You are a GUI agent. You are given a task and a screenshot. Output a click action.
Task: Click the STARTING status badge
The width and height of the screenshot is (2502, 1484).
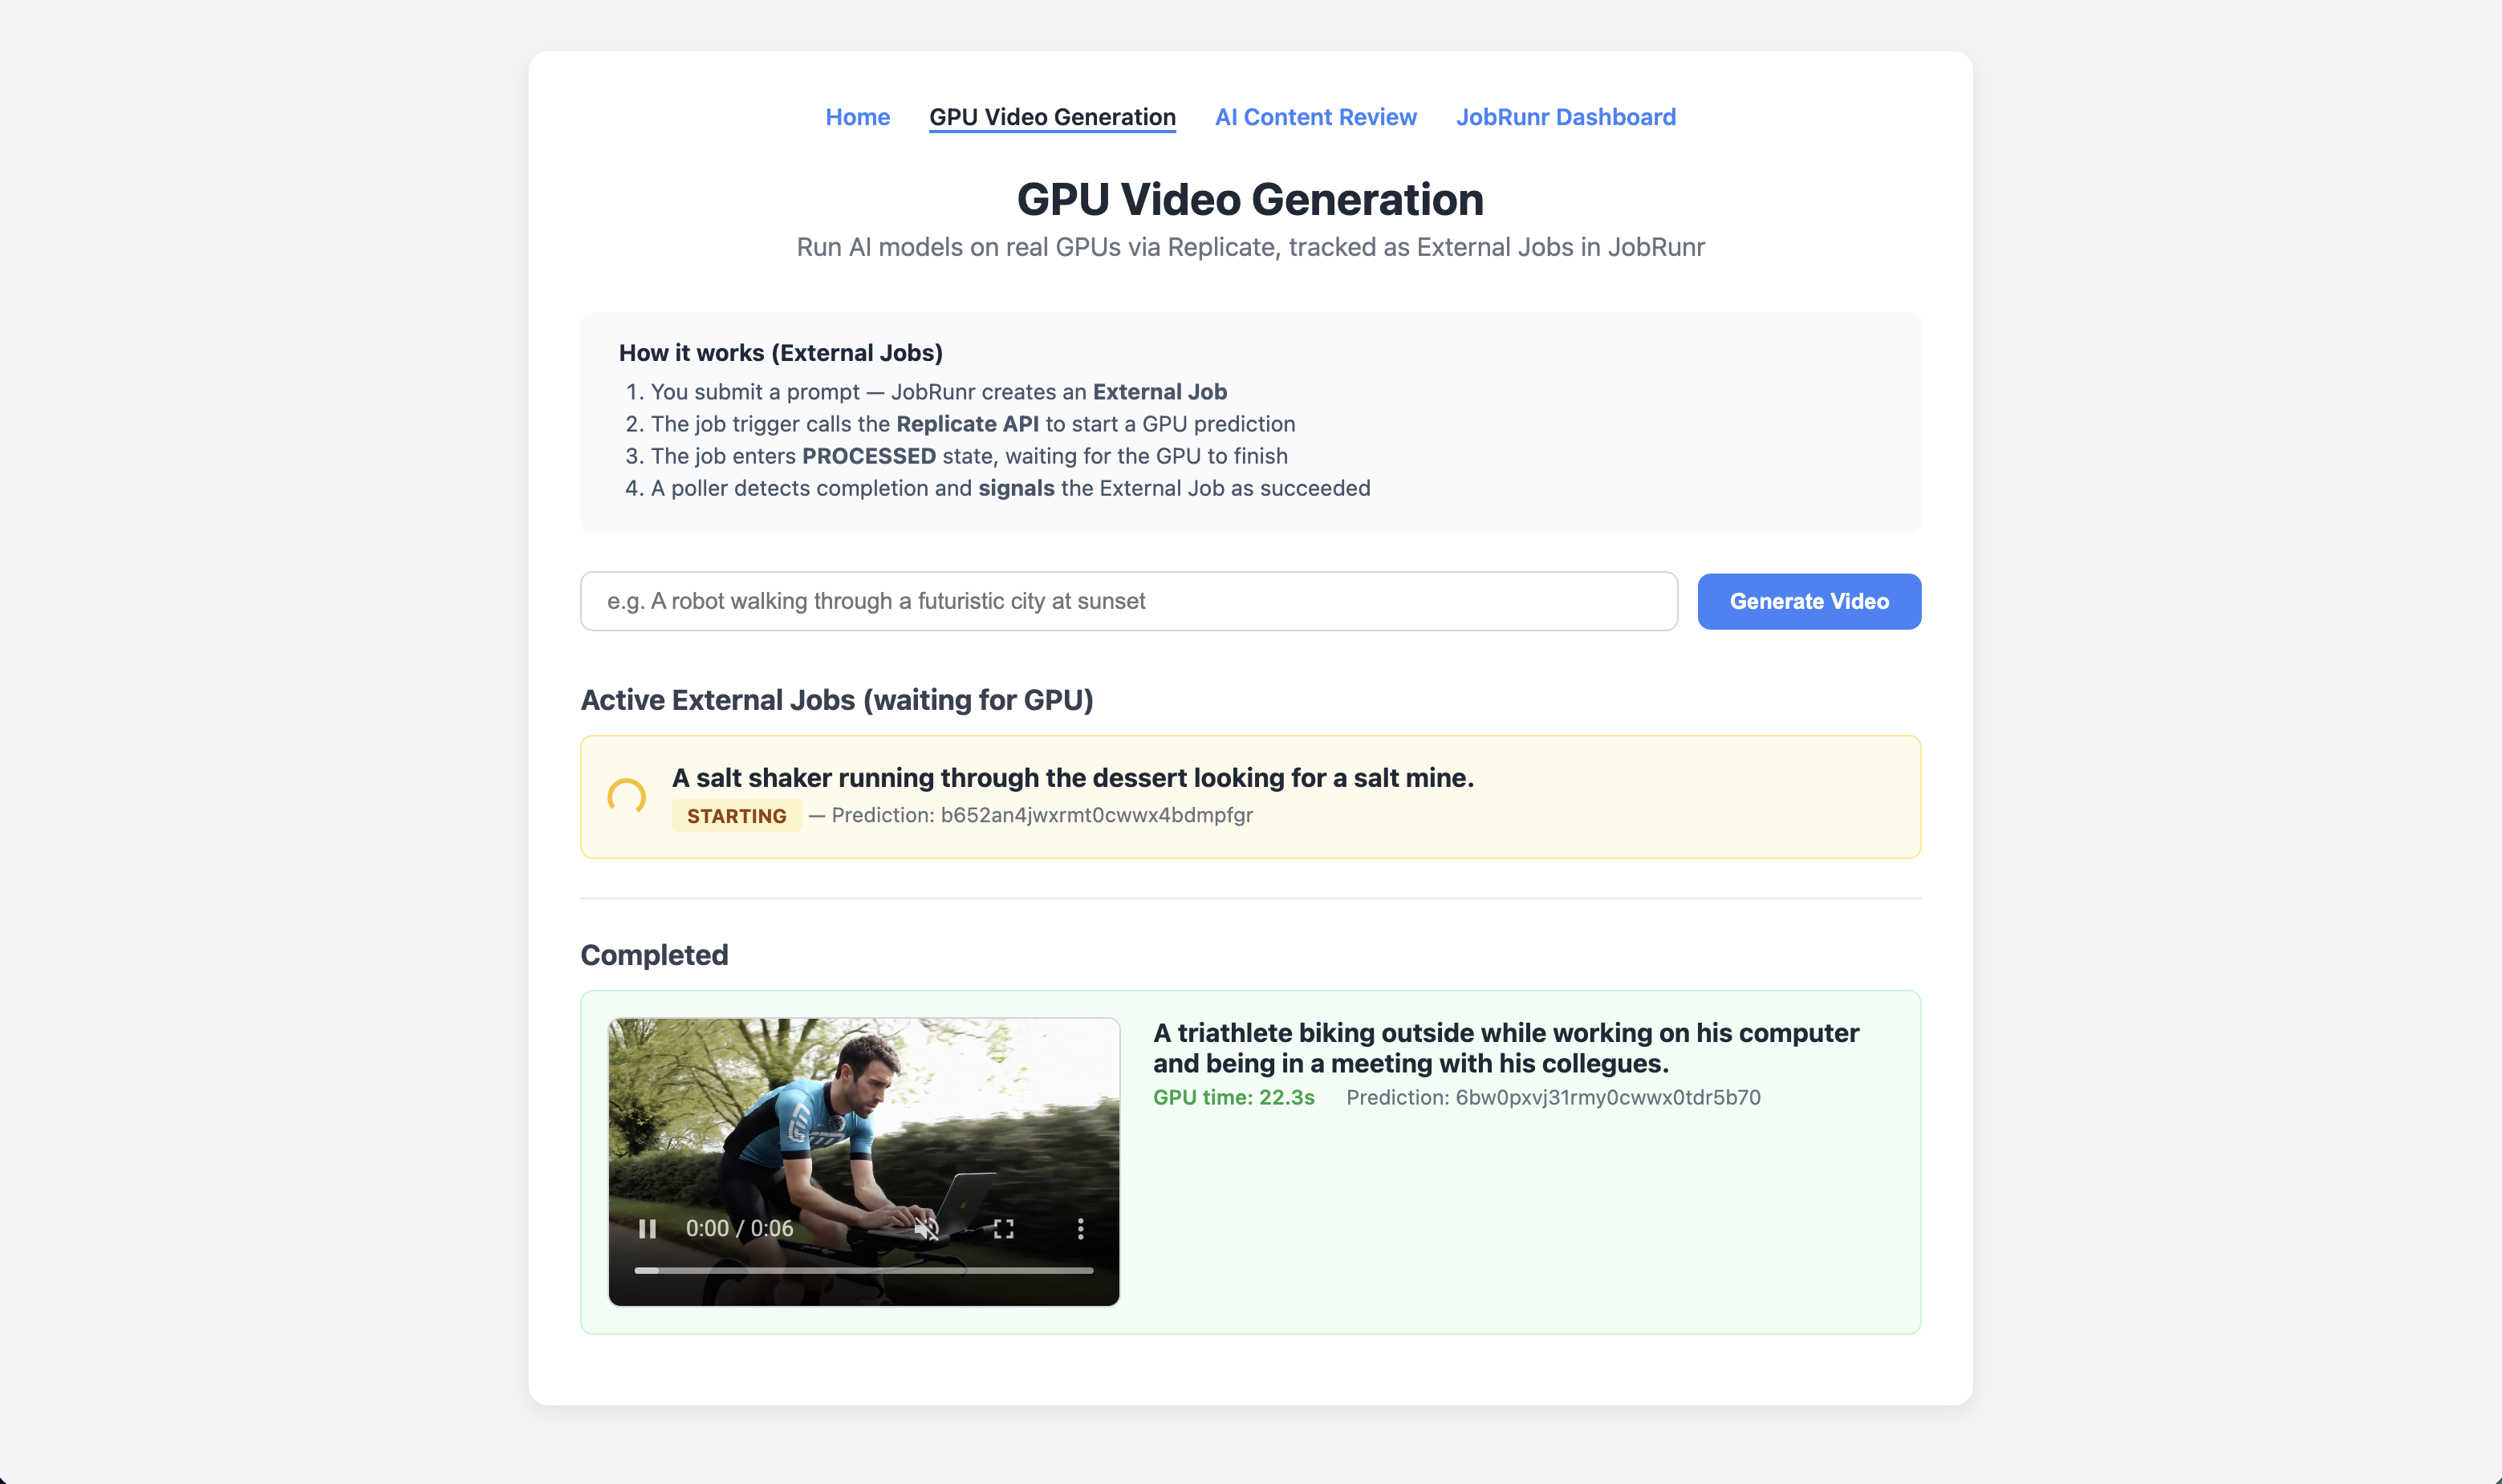click(737, 816)
